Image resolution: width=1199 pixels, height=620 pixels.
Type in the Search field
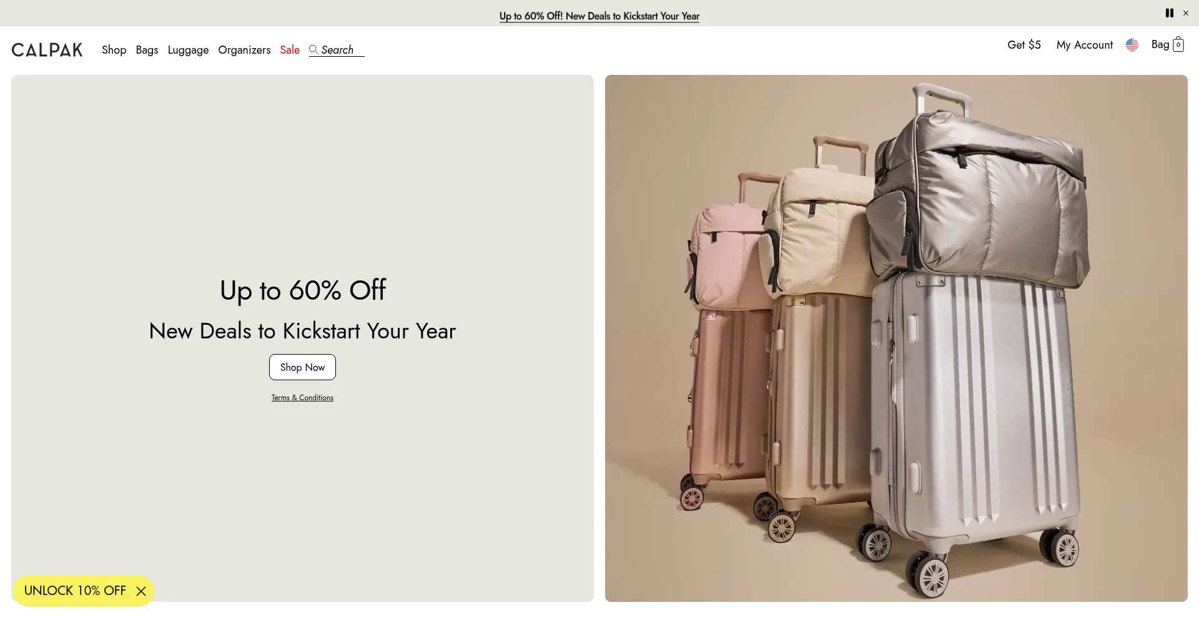click(342, 50)
